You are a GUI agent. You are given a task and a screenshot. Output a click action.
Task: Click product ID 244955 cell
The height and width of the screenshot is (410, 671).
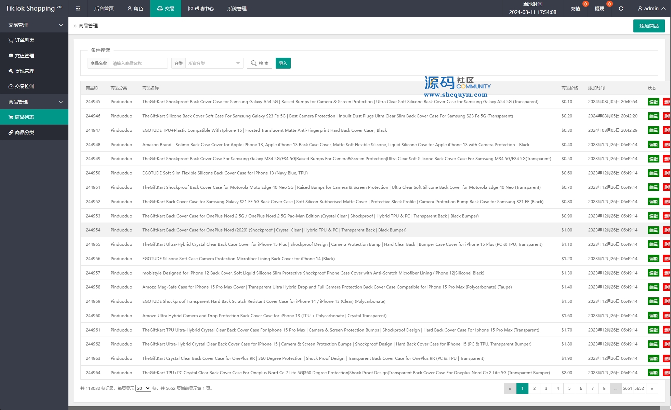point(93,244)
